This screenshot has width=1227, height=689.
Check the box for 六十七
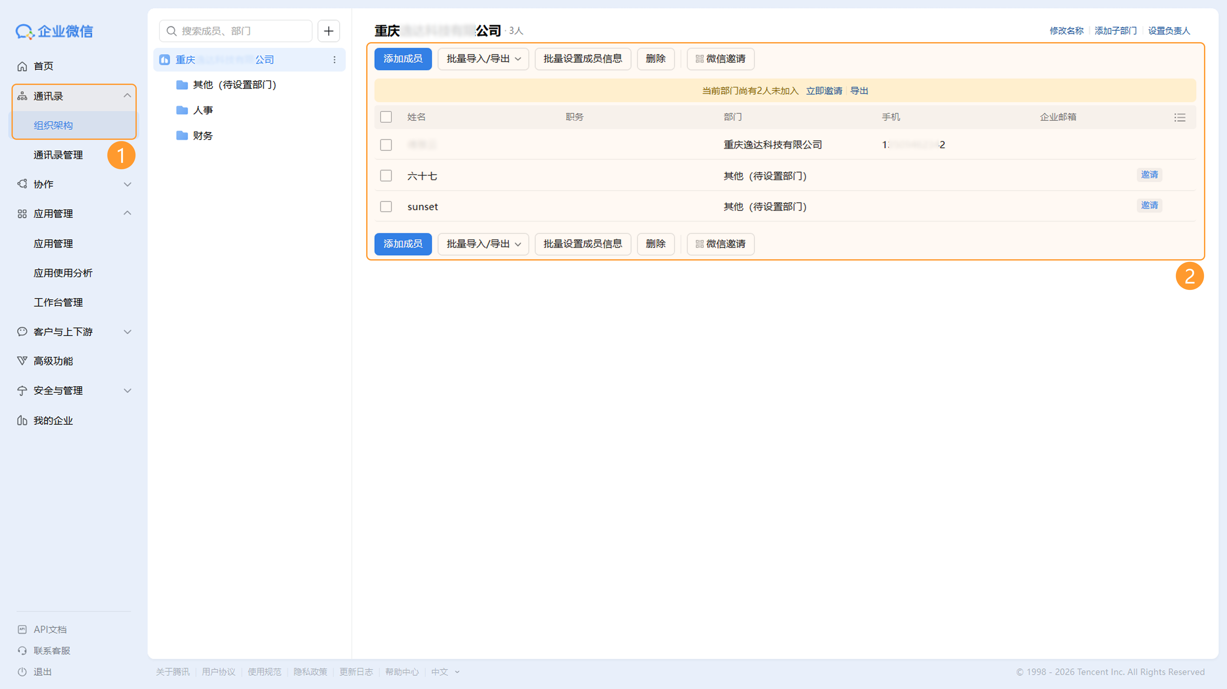386,176
